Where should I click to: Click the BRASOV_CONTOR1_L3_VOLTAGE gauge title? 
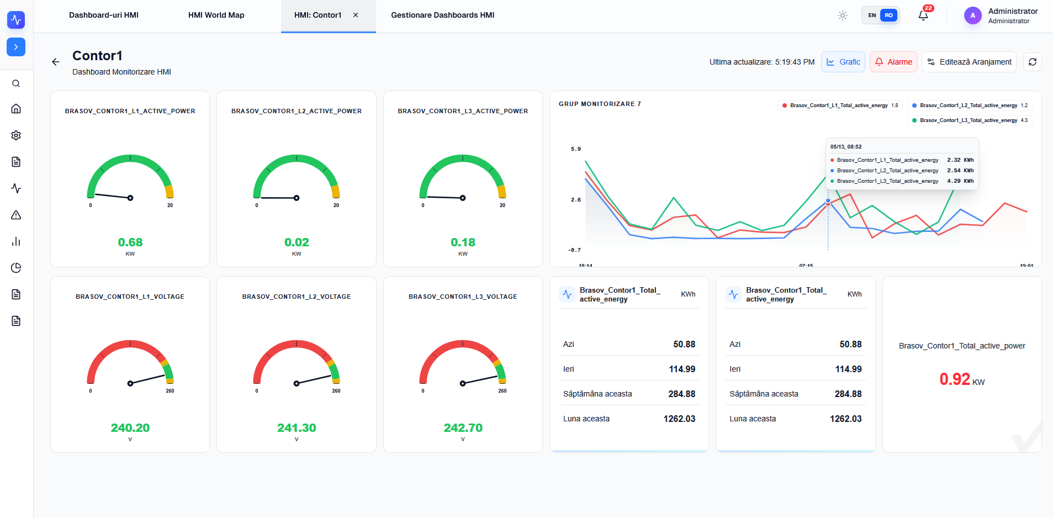tap(463, 297)
